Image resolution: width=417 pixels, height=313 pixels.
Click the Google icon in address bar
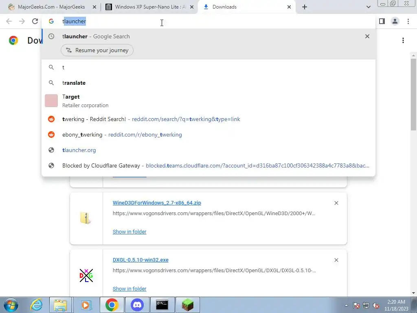pos(51,21)
